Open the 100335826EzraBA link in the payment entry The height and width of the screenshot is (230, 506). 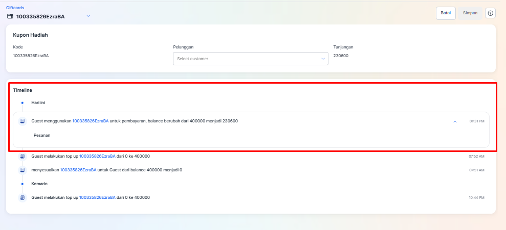[x=91, y=121]
